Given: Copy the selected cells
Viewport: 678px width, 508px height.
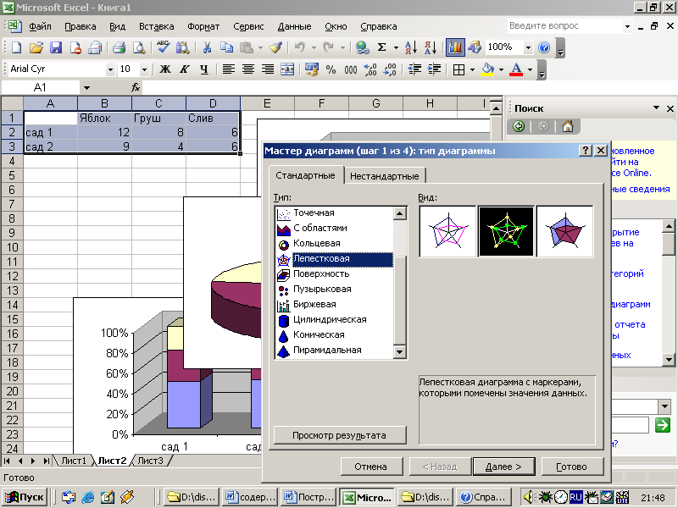Looking at the screenshot, I should tap(226, 47).
